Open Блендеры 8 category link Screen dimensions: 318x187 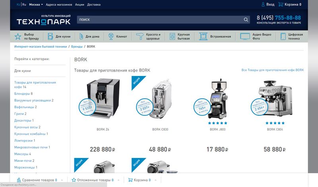click(x=23, y=93)
